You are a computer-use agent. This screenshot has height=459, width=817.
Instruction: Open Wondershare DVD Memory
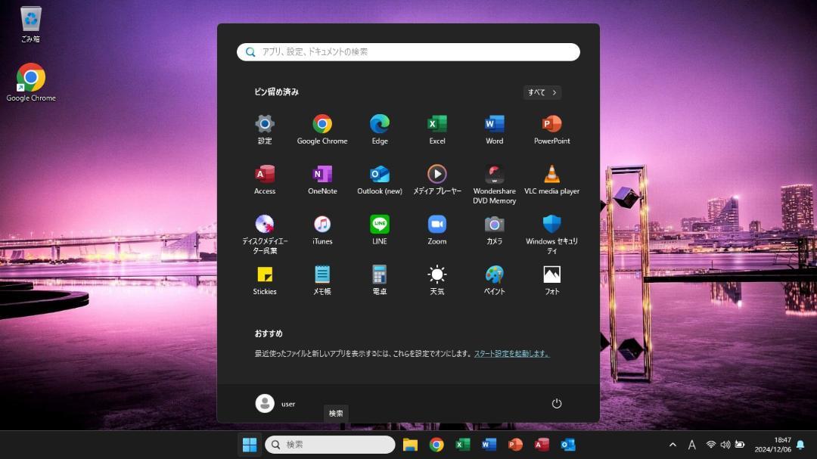pyautogui.click(x=494, y=185)
